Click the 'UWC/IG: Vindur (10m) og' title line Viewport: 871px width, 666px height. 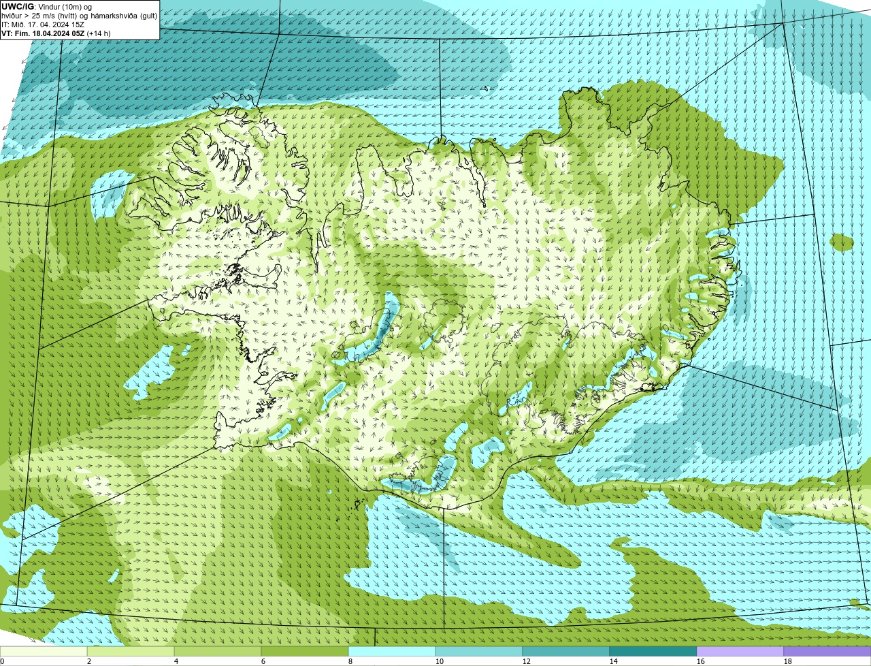(x=46, y=6)
